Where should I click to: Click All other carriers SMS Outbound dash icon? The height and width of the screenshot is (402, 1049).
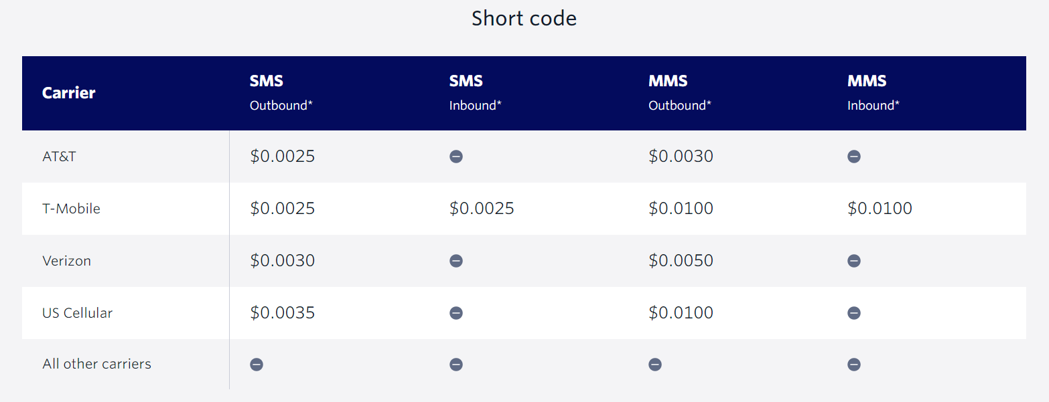(257, 365)
